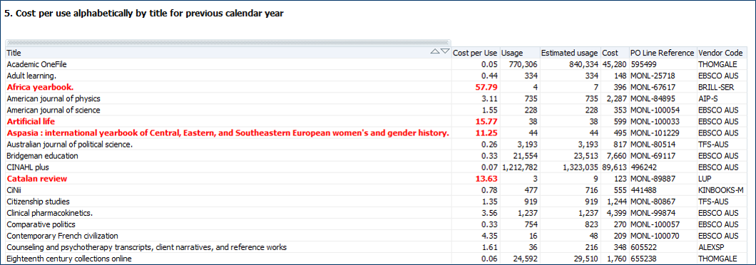Click the red 11.25 cost per use value
The height and width of the screenshot is (265, 756).
(x=486, y=133)
